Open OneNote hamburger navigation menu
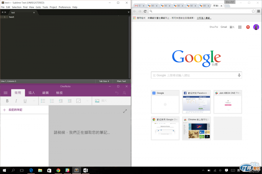The width and height of the screenshot is (262, 174). 6,93
